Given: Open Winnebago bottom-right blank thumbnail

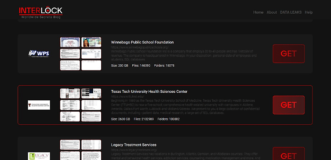Looking at the screenshot, I should pos(91,65).
